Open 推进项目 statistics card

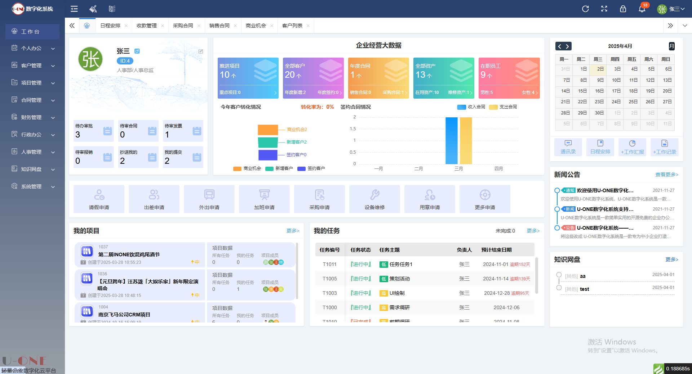coord(248,78)
